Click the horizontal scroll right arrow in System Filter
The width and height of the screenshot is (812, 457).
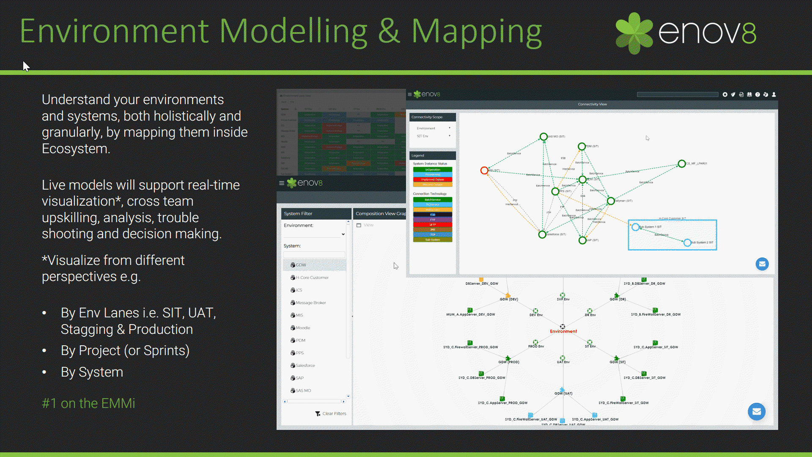[343, 401]
